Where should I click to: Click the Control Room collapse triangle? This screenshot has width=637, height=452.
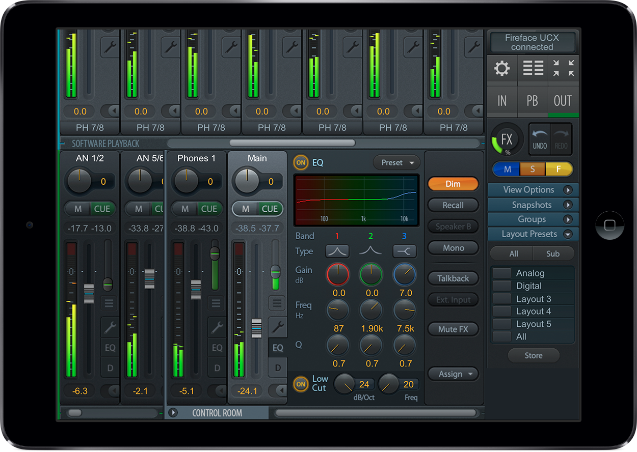173,413
